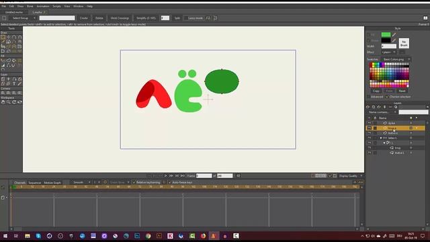
Task: Open the Name contains filter dropdown
Action: click(x=382, y=112)
